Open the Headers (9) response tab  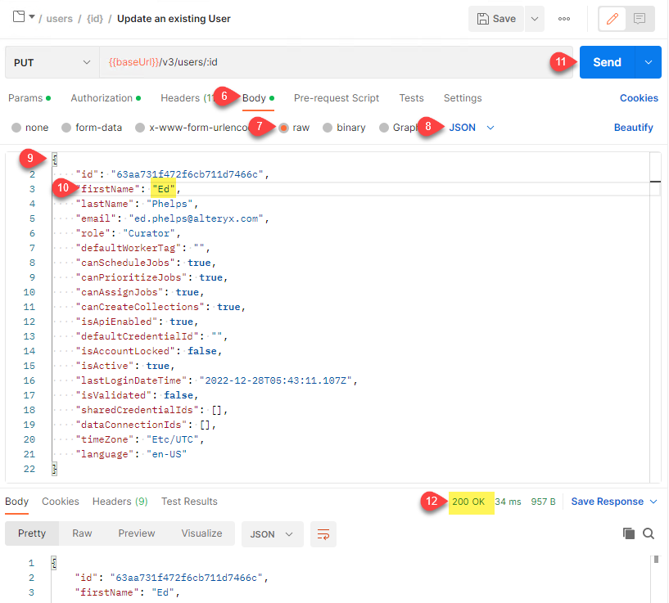coord(119,502)
